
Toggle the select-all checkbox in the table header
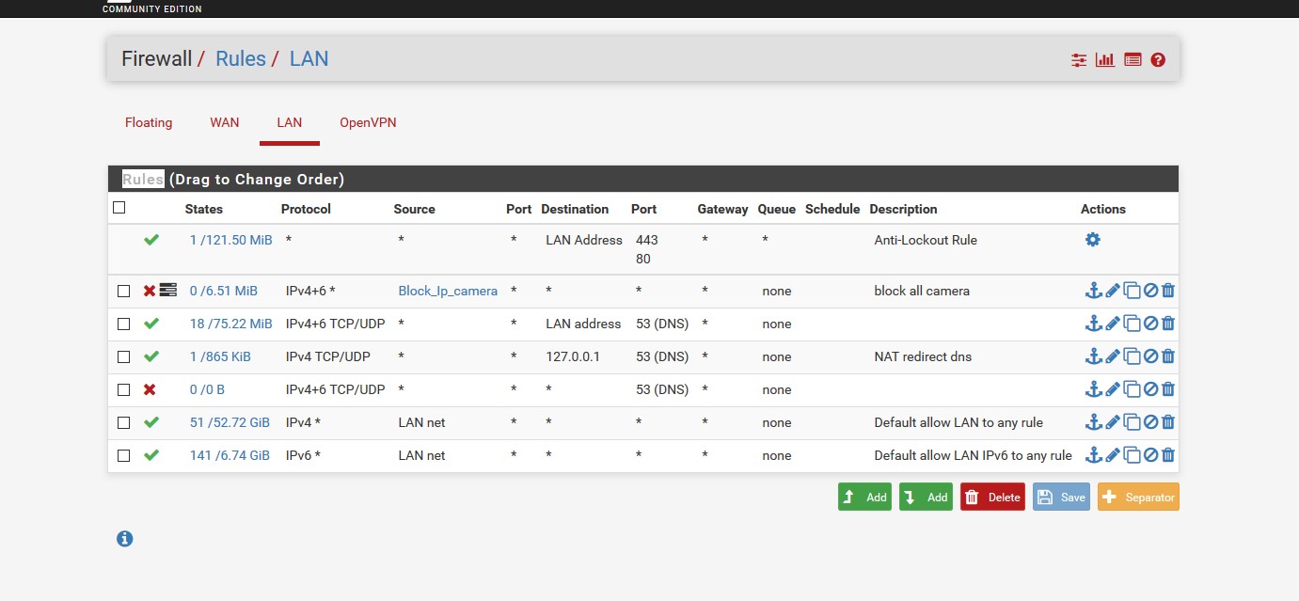[119, 208]
